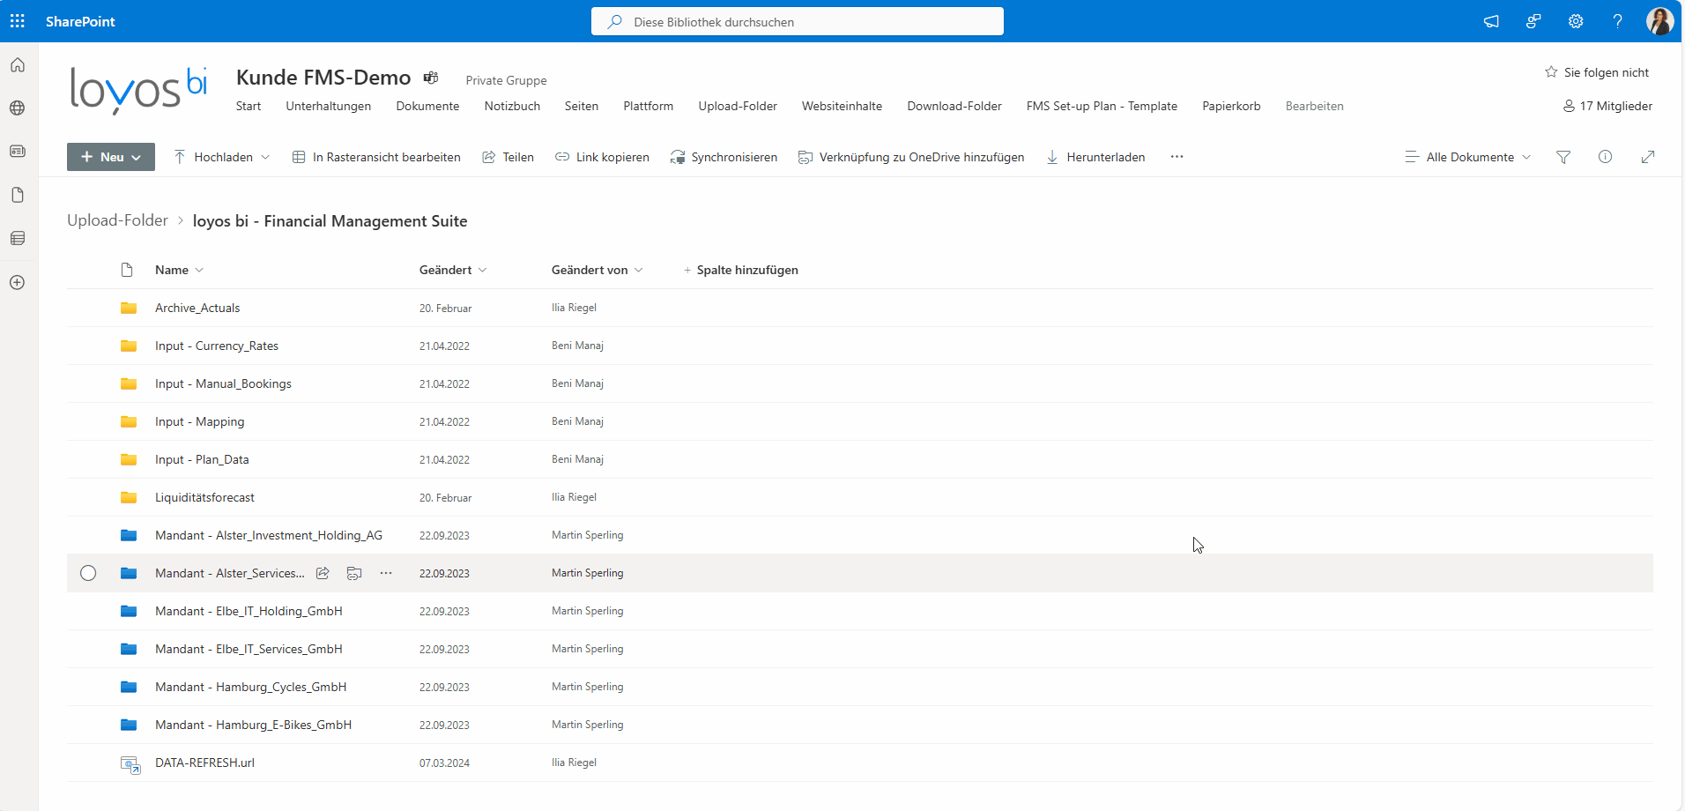Viewport: 1685px width, 811px height.
Task: Open the help question mark icon
Action: (1618, 21)
